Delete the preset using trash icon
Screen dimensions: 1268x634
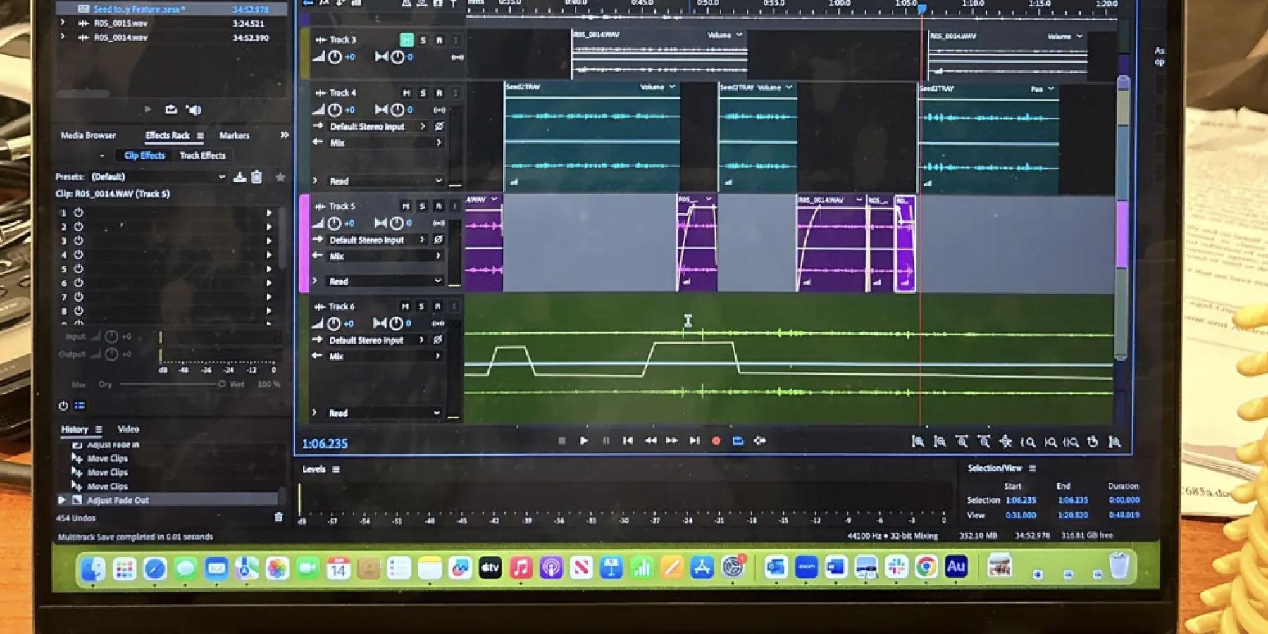click(257, 178)
